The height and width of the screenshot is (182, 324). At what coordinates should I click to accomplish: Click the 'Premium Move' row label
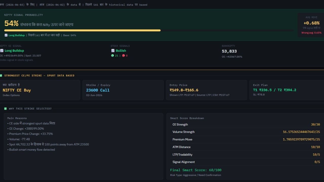(x=183, y=140)
